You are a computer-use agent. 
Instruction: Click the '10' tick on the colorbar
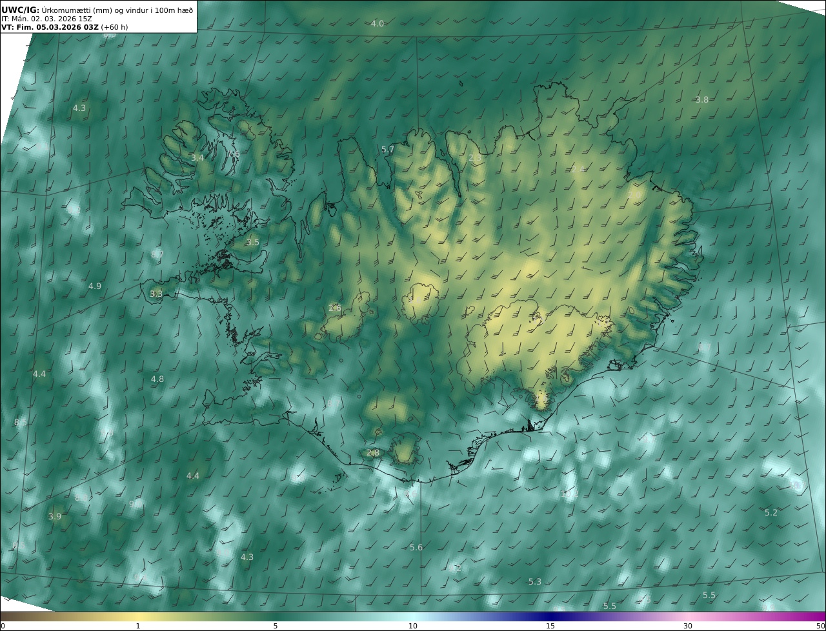[413, 626]
